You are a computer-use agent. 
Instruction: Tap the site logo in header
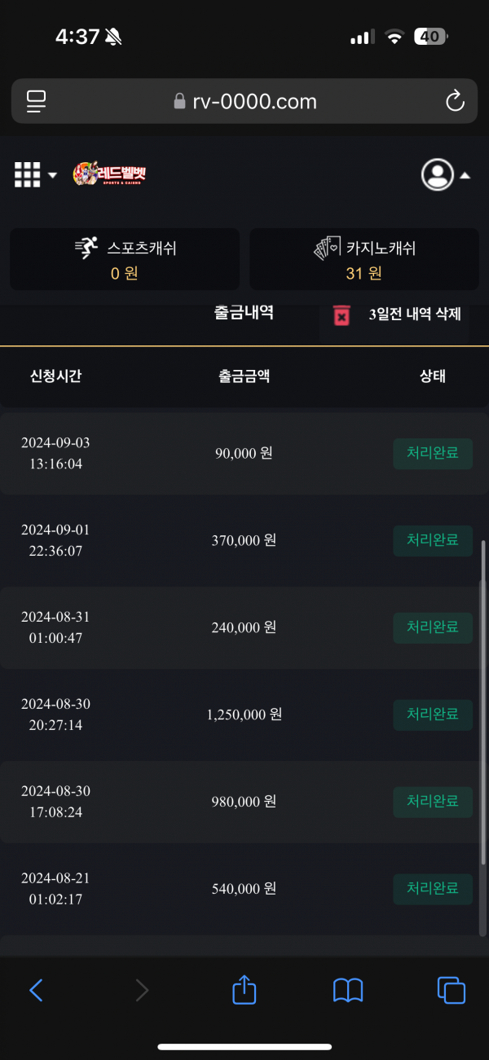tap(109, 174)
